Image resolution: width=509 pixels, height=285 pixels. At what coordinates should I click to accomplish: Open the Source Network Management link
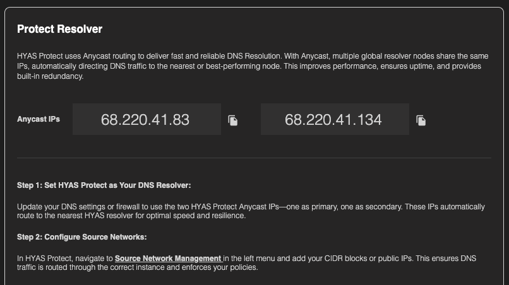coord(168,258)
